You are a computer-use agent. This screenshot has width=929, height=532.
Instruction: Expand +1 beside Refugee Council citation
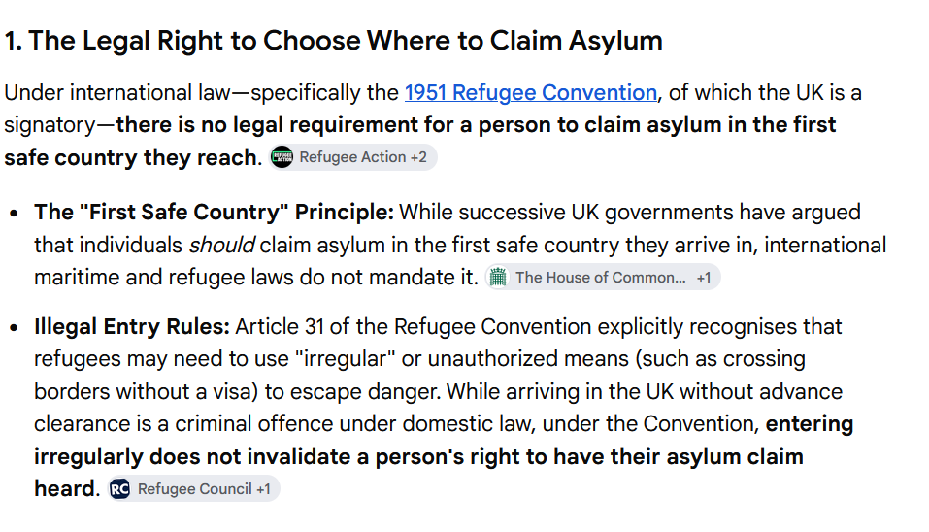262,488
